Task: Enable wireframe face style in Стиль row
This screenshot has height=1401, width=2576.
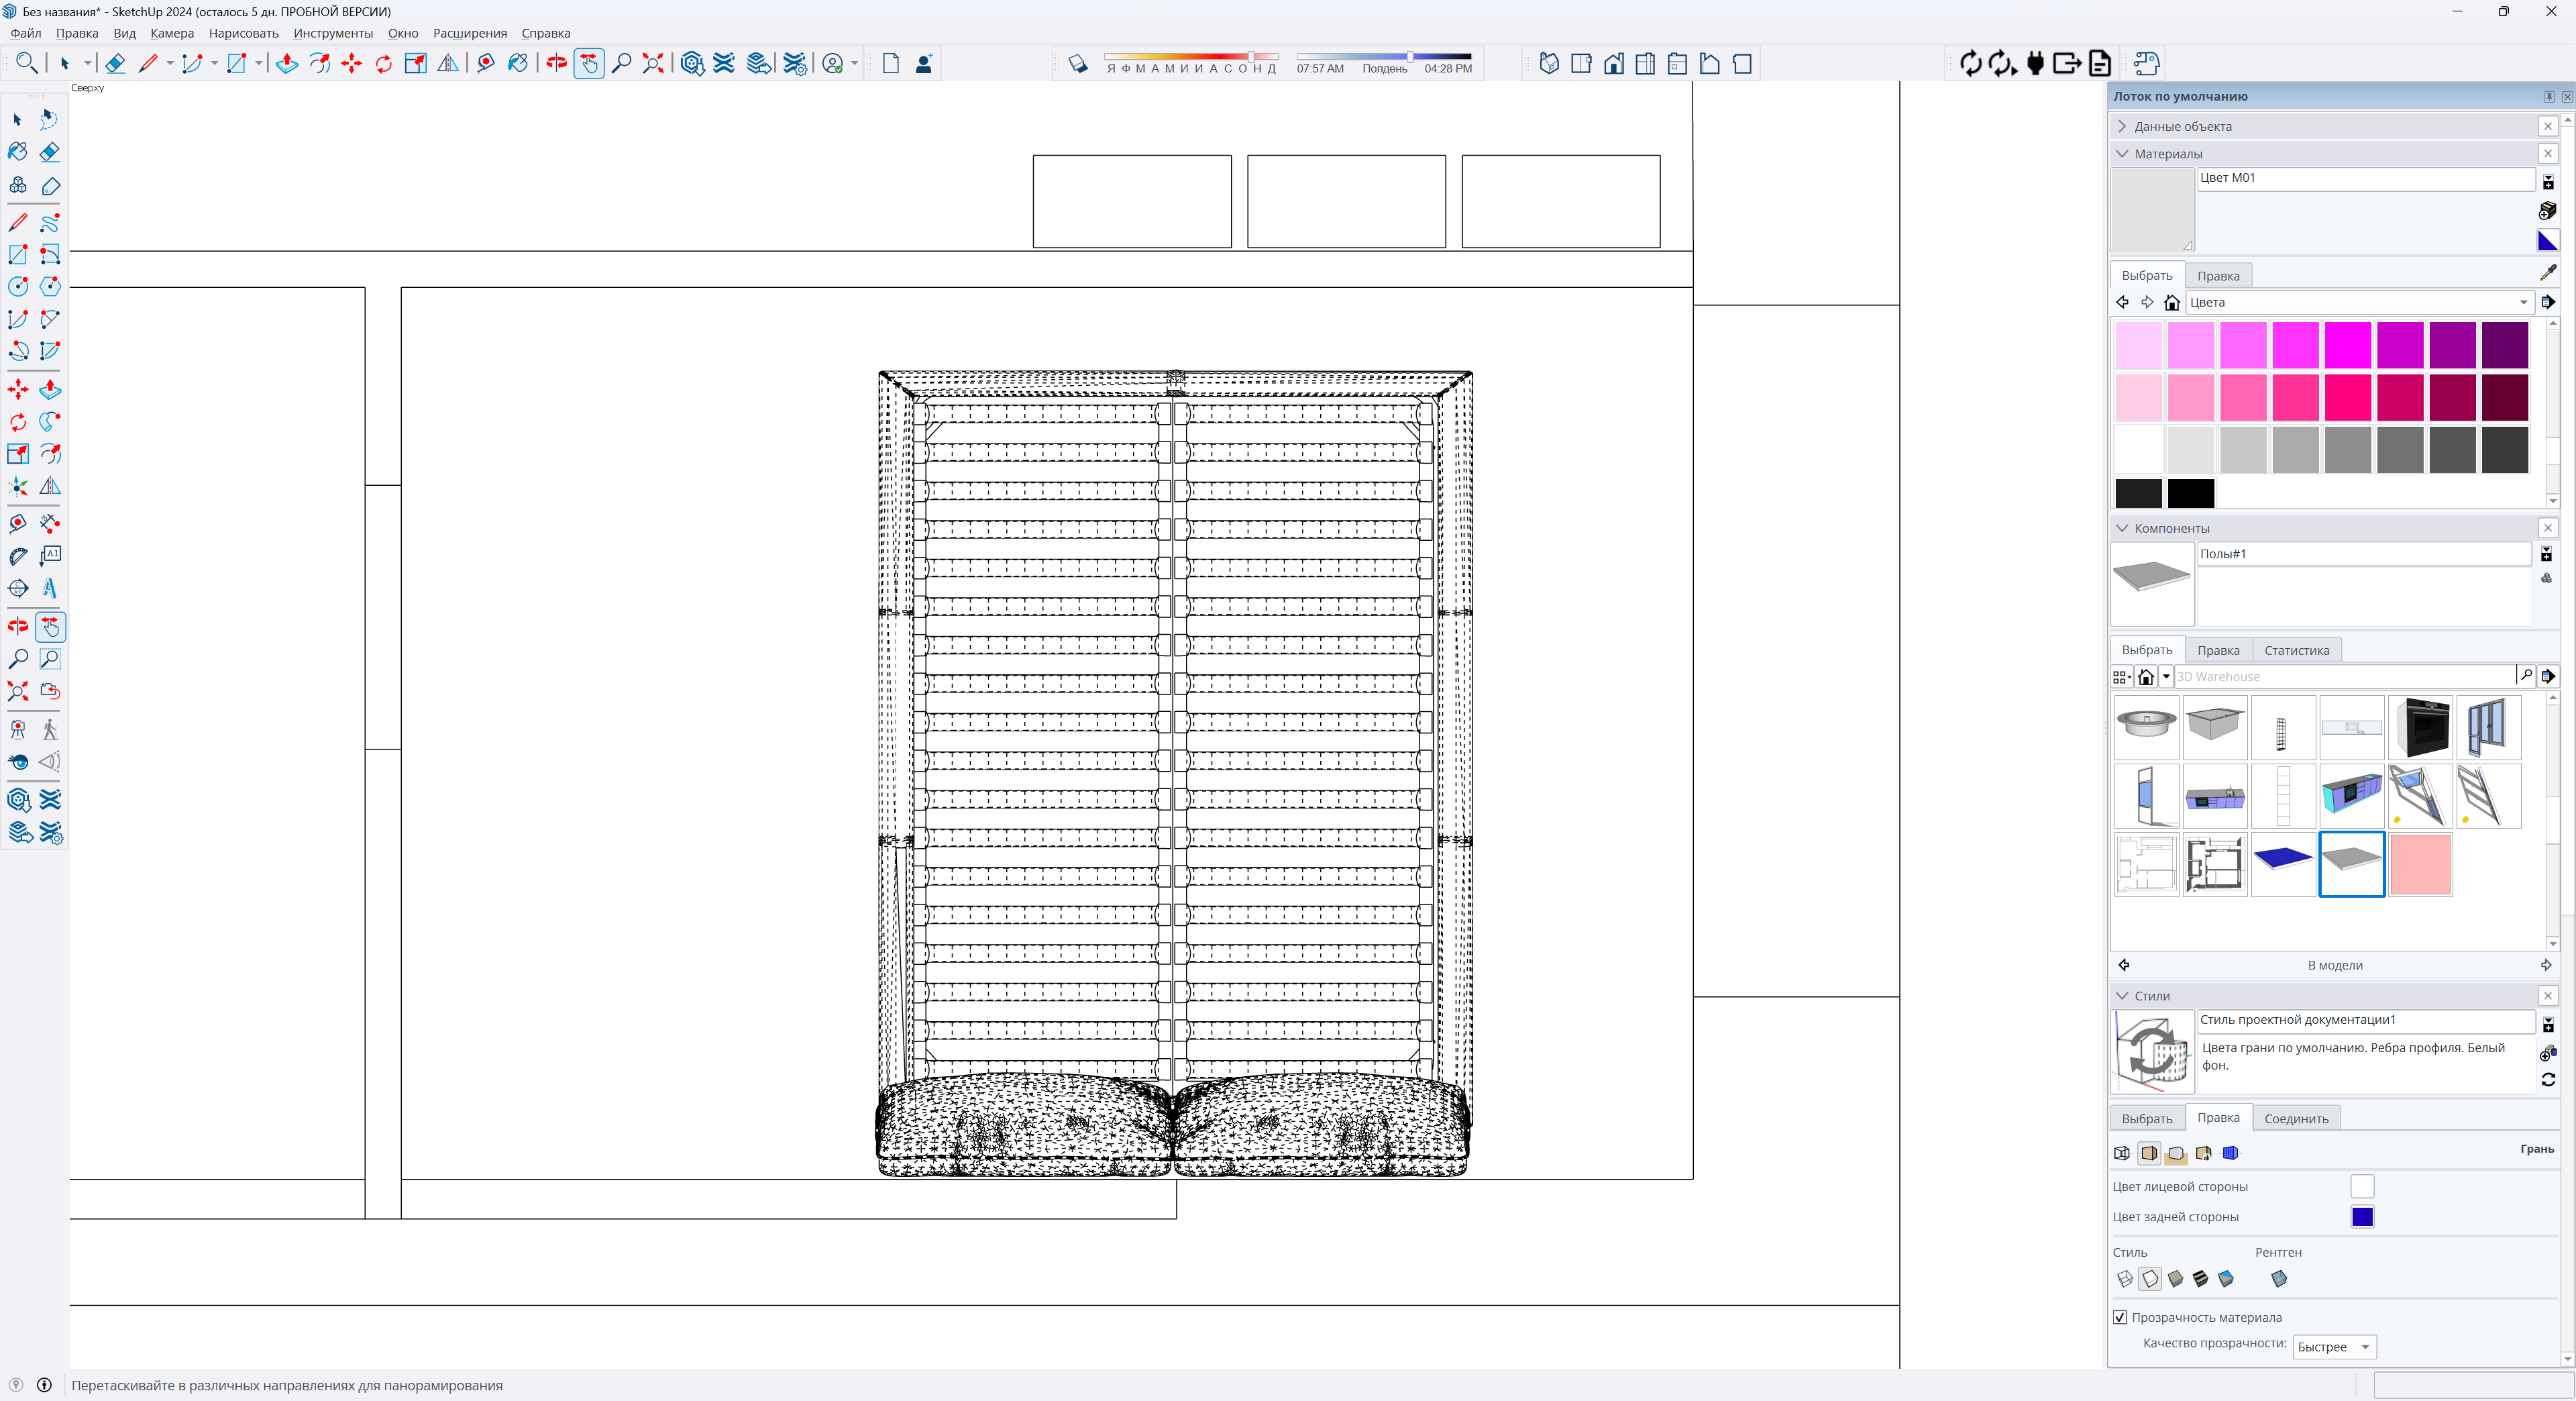Action: click(x=2125, y=1279)
